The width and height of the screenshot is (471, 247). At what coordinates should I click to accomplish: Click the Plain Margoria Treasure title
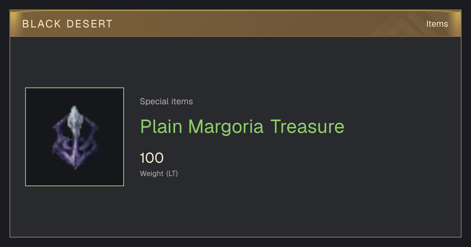click(242, 127)
